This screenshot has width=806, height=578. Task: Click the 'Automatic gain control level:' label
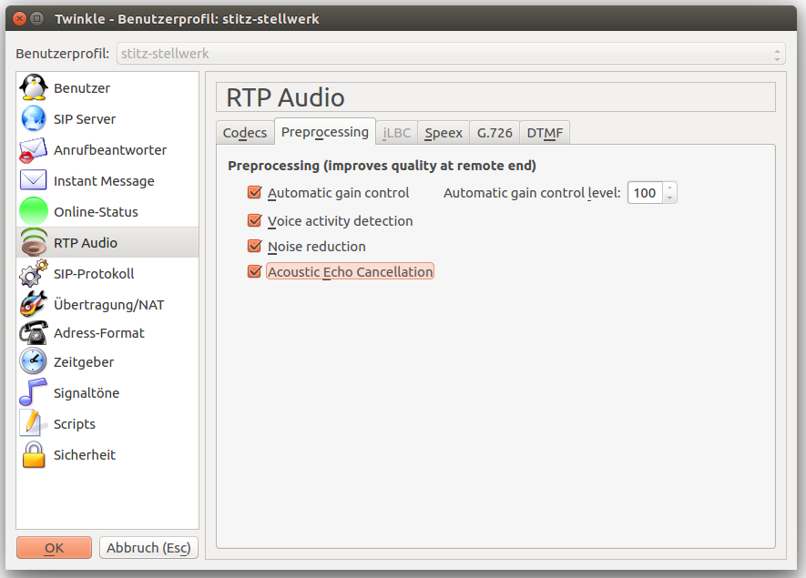point(532,193)
